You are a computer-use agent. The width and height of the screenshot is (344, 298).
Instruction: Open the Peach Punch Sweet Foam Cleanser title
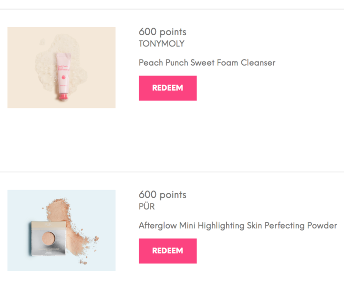click(x=207, y=63)
